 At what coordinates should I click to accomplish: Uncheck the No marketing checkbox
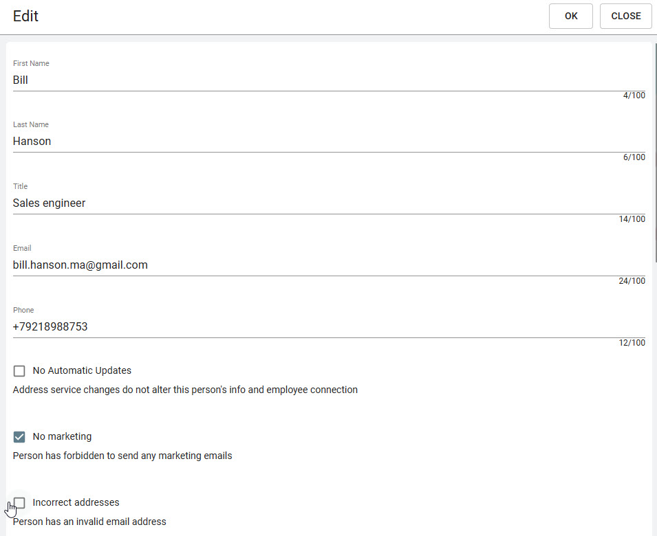pyautogui.click(x=19, y=437)
